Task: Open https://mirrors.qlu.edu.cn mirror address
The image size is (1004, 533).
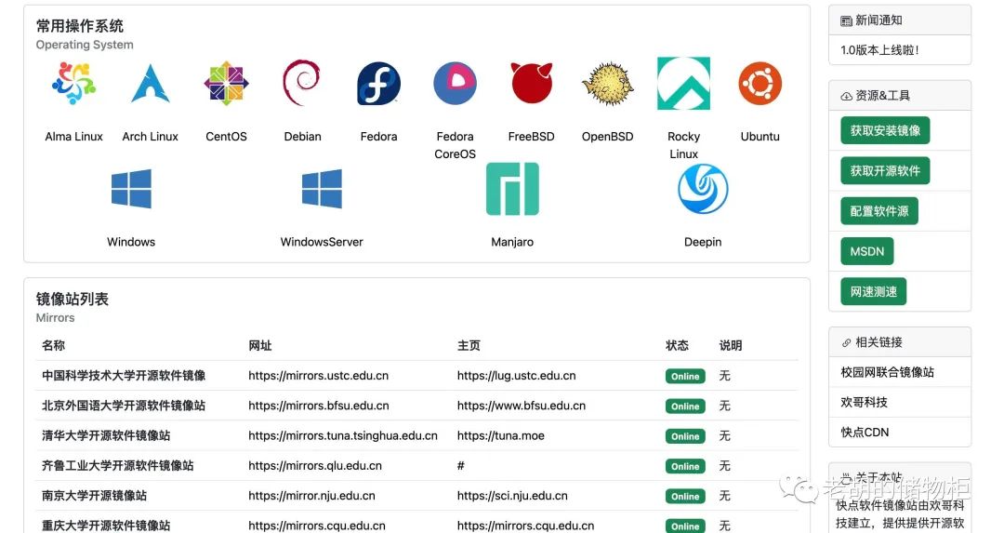Action: tap(315, 466)
